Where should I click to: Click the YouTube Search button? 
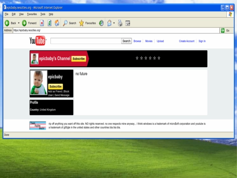tap(126, 41)
